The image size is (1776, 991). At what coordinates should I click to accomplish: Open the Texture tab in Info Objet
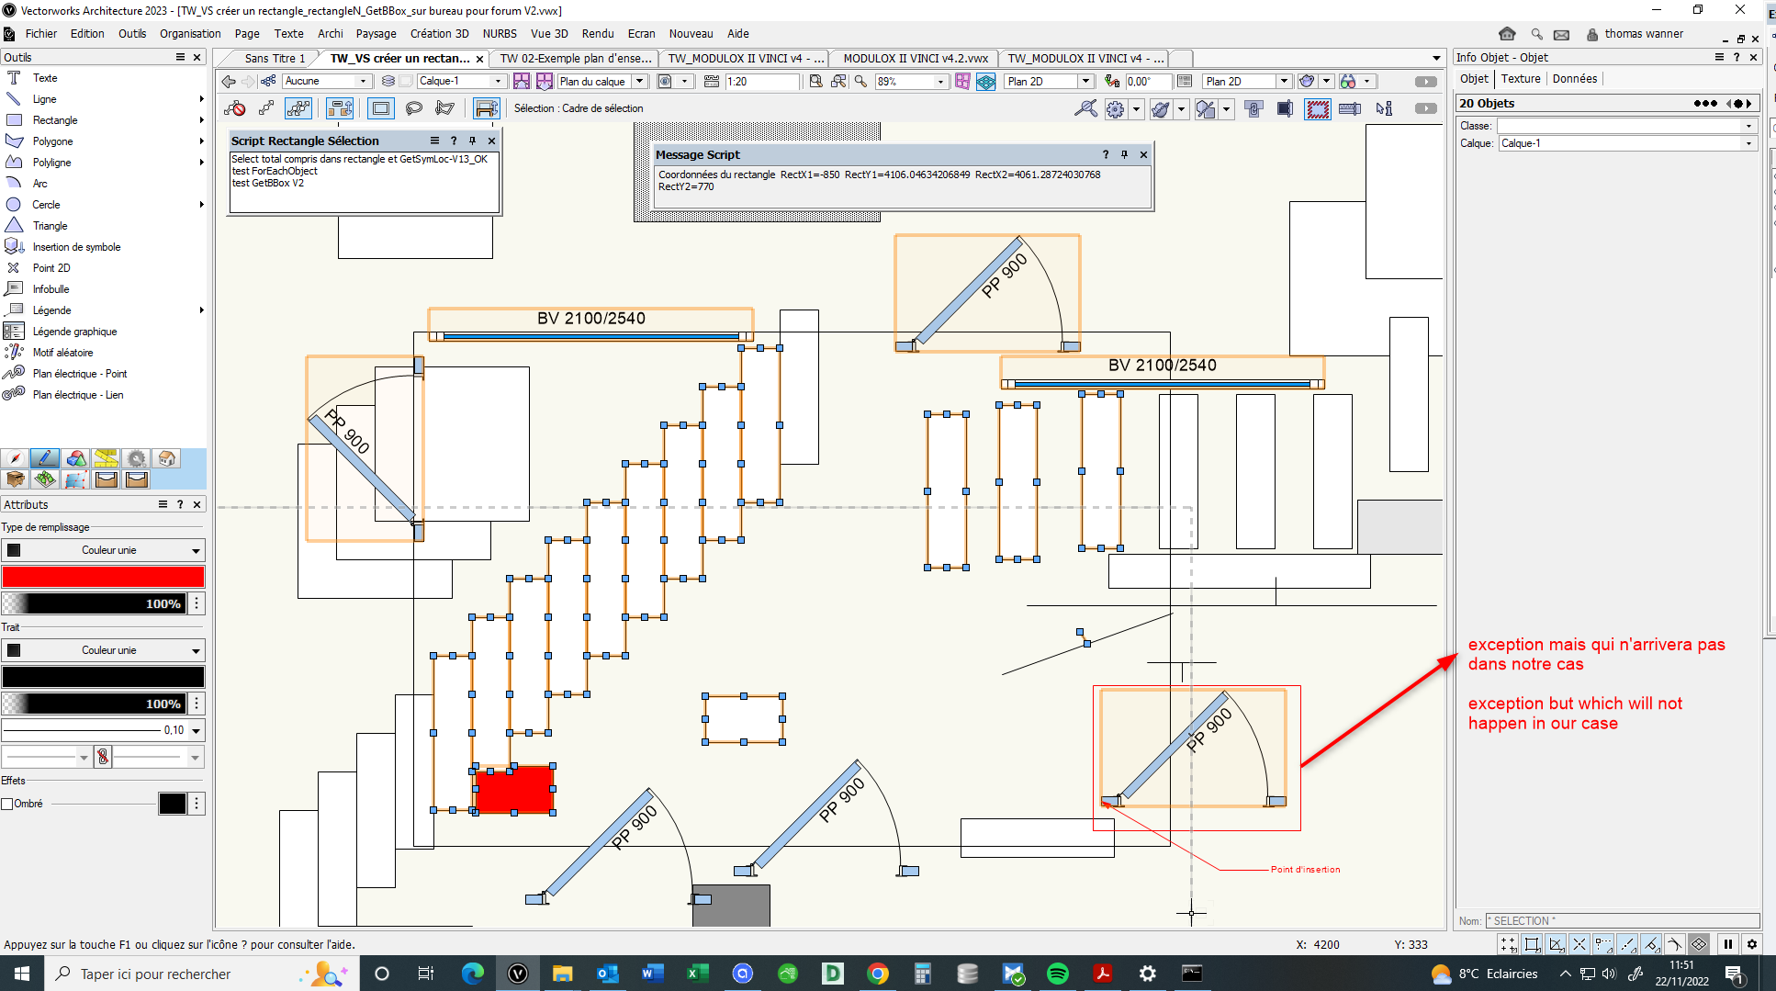[x=1521, y=79]
